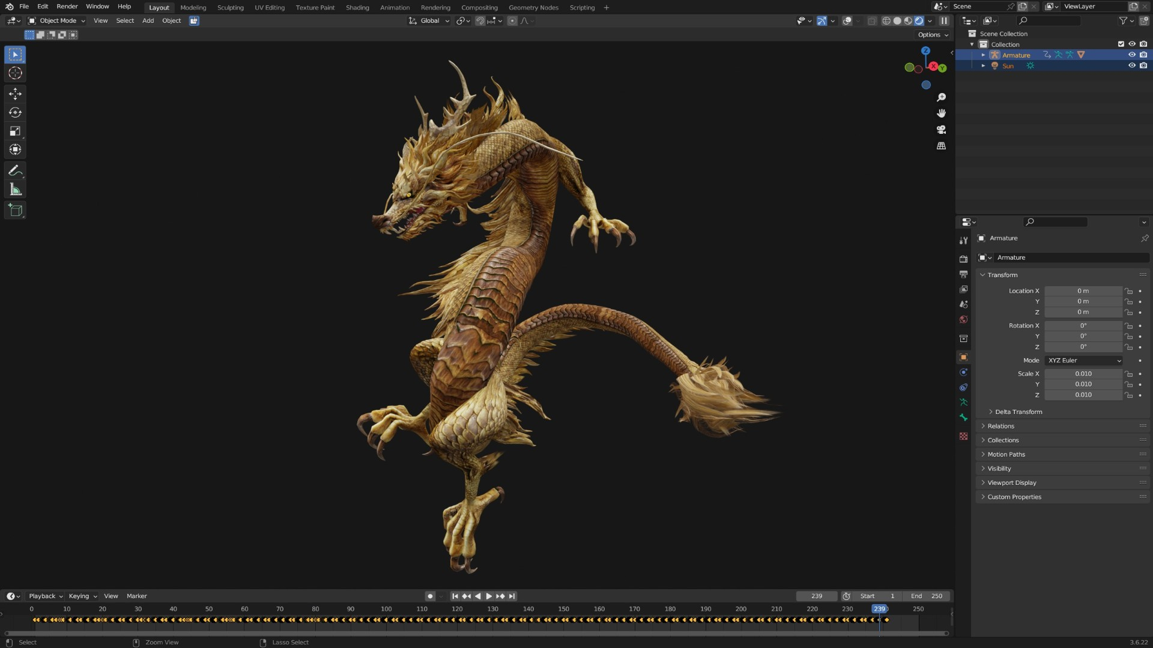This screenshot has width=1153, height=648.
Task: Toggle the camera view icon
Action: pyautogui.click(x=941, y=130)
